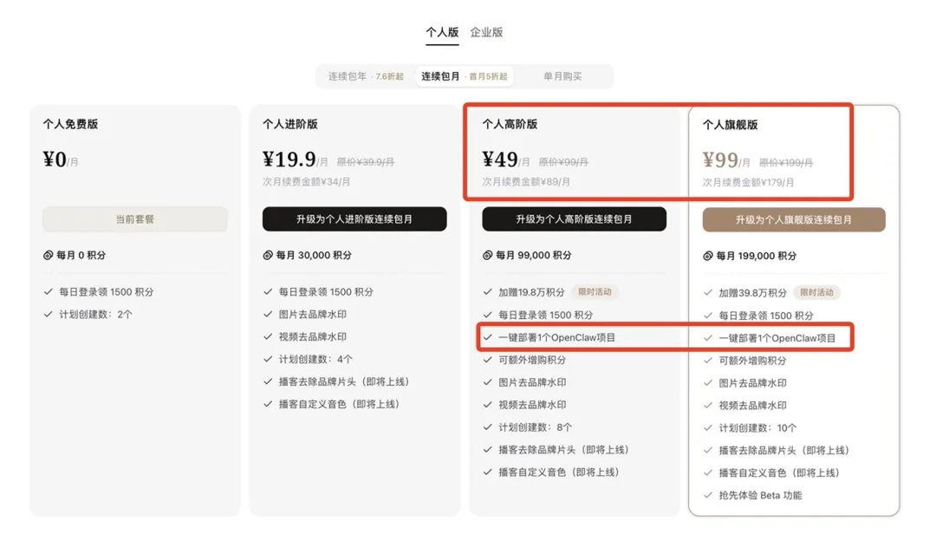This screenshot has height=534, width=936.
Task: Click the 当前套餐 button
Action: [x=135, y=219]
